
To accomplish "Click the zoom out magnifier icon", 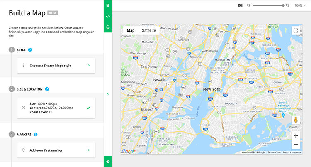I will [249, 5].
